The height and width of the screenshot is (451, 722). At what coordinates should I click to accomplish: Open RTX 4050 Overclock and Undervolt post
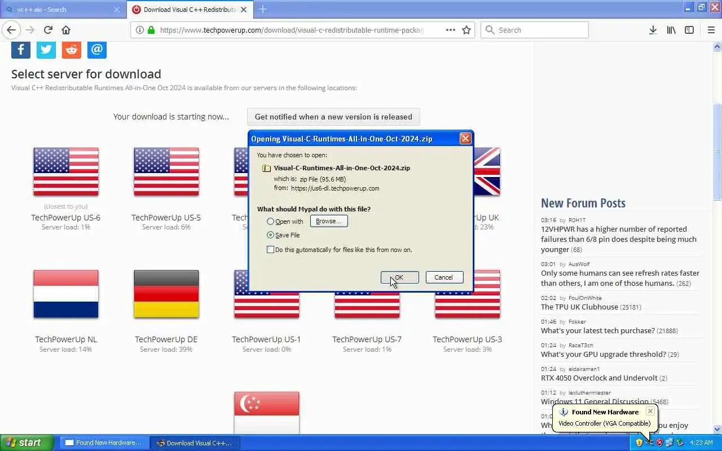point(599,378)
